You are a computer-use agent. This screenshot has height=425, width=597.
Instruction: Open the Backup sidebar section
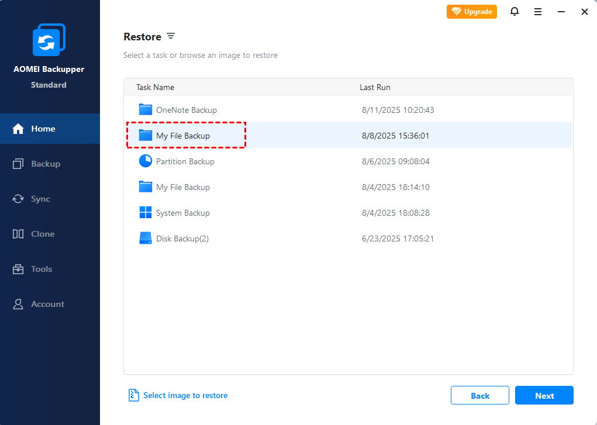click(x=45, y=164)
